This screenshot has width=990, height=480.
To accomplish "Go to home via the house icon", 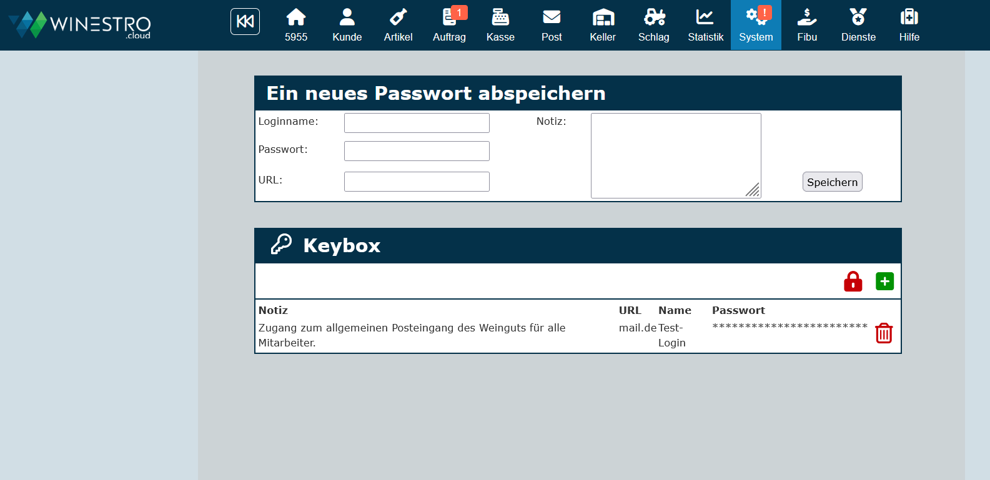I will pyautogui.click(x=296, y=25).
